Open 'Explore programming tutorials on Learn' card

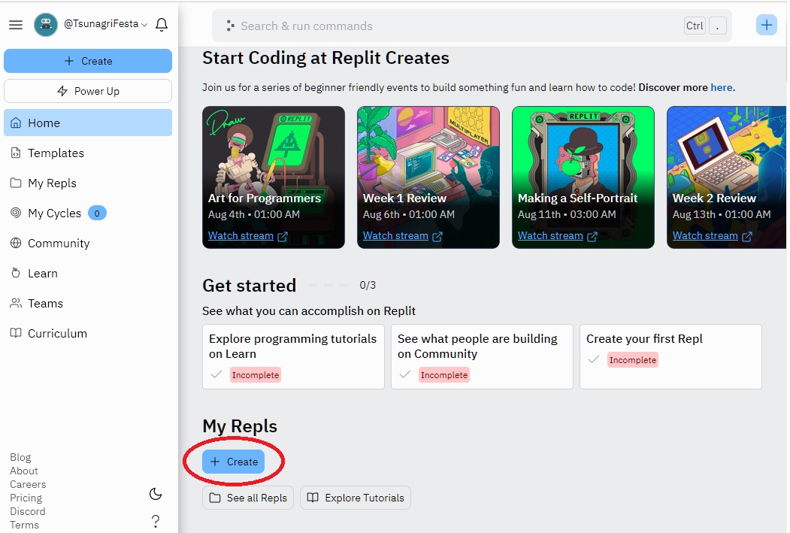(x=293, y=356)
